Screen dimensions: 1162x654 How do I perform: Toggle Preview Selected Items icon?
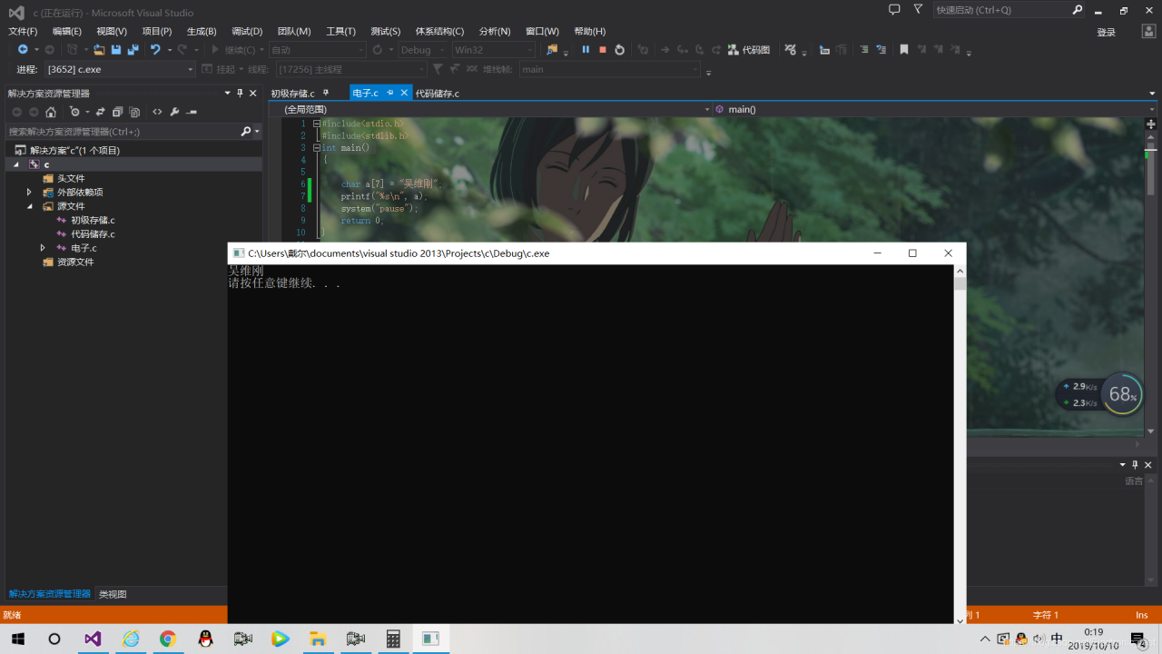(192, 112)
